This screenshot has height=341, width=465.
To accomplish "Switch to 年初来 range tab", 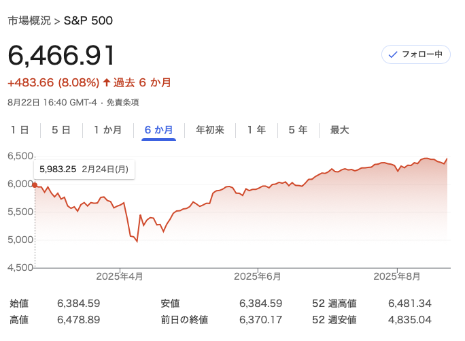I will 210,129.
